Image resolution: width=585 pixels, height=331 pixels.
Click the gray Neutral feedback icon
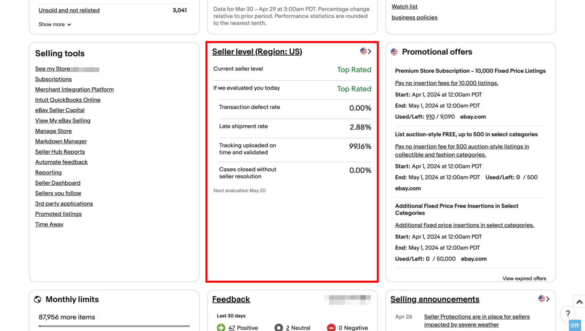point(278,327)
